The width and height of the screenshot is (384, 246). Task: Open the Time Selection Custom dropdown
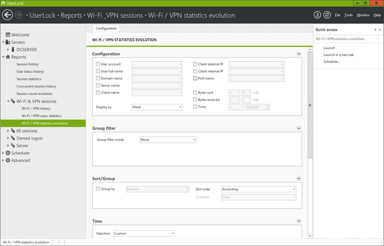click(x=144, y=233)
